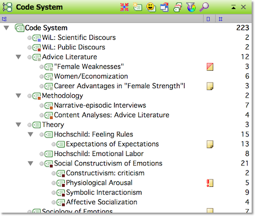
Task: Click code icon of Affective Socialization
Action: [60, 203]
